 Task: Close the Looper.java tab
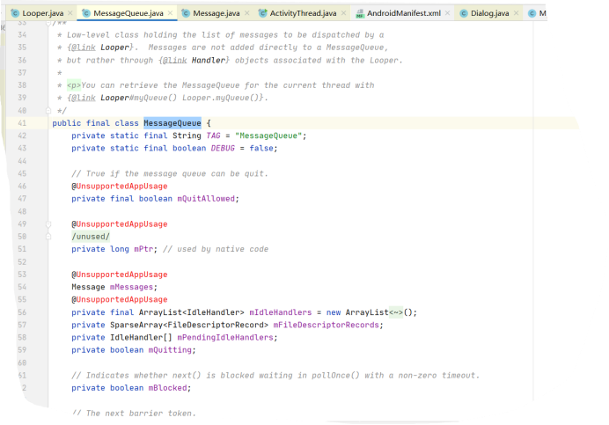(70, 13)
